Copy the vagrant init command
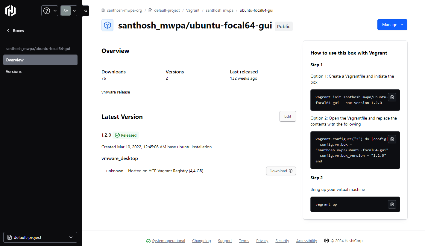 coord(392,97)
